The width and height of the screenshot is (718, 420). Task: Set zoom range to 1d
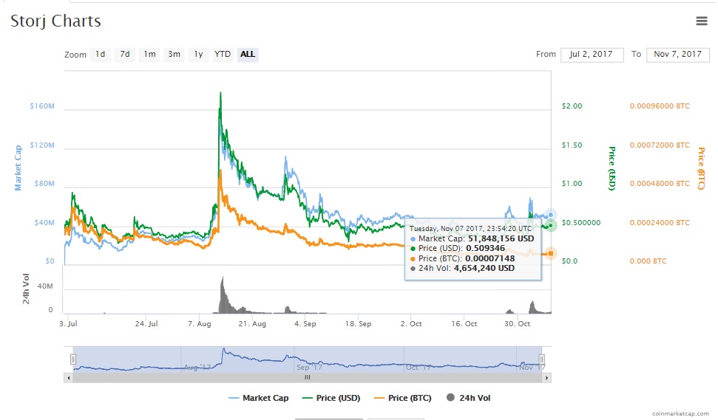point(101,55)
